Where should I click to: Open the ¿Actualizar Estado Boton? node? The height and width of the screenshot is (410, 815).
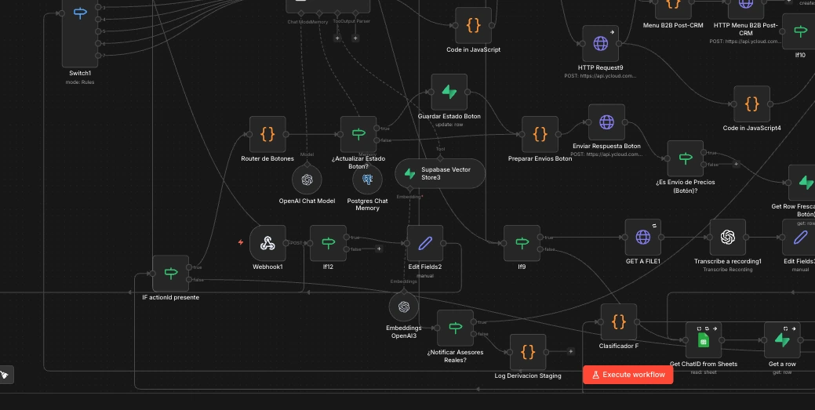[358, 134]
